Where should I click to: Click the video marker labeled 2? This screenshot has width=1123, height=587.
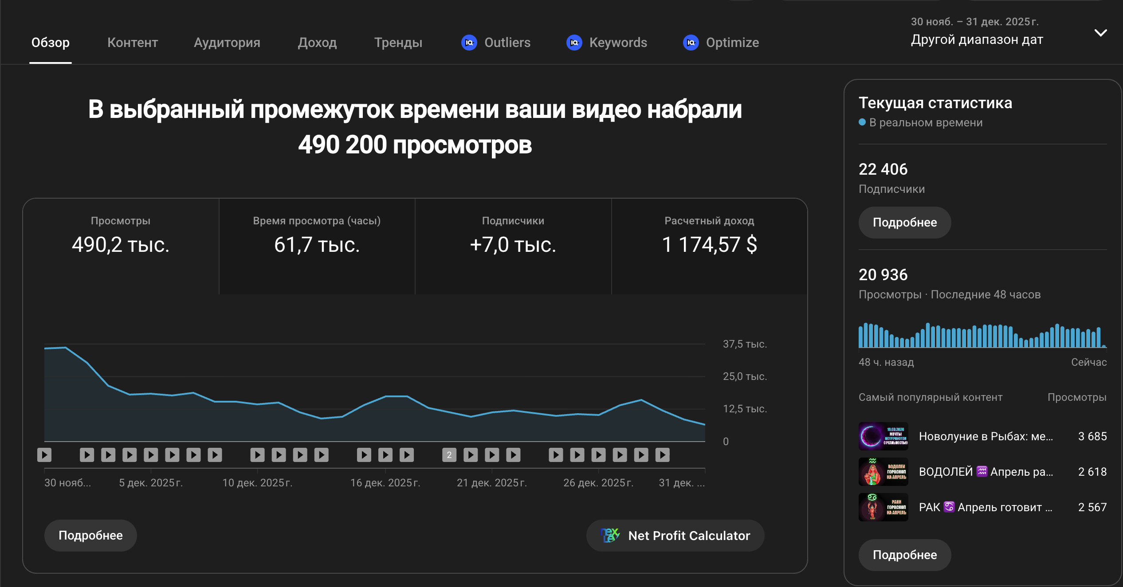(x=449, y=455)
